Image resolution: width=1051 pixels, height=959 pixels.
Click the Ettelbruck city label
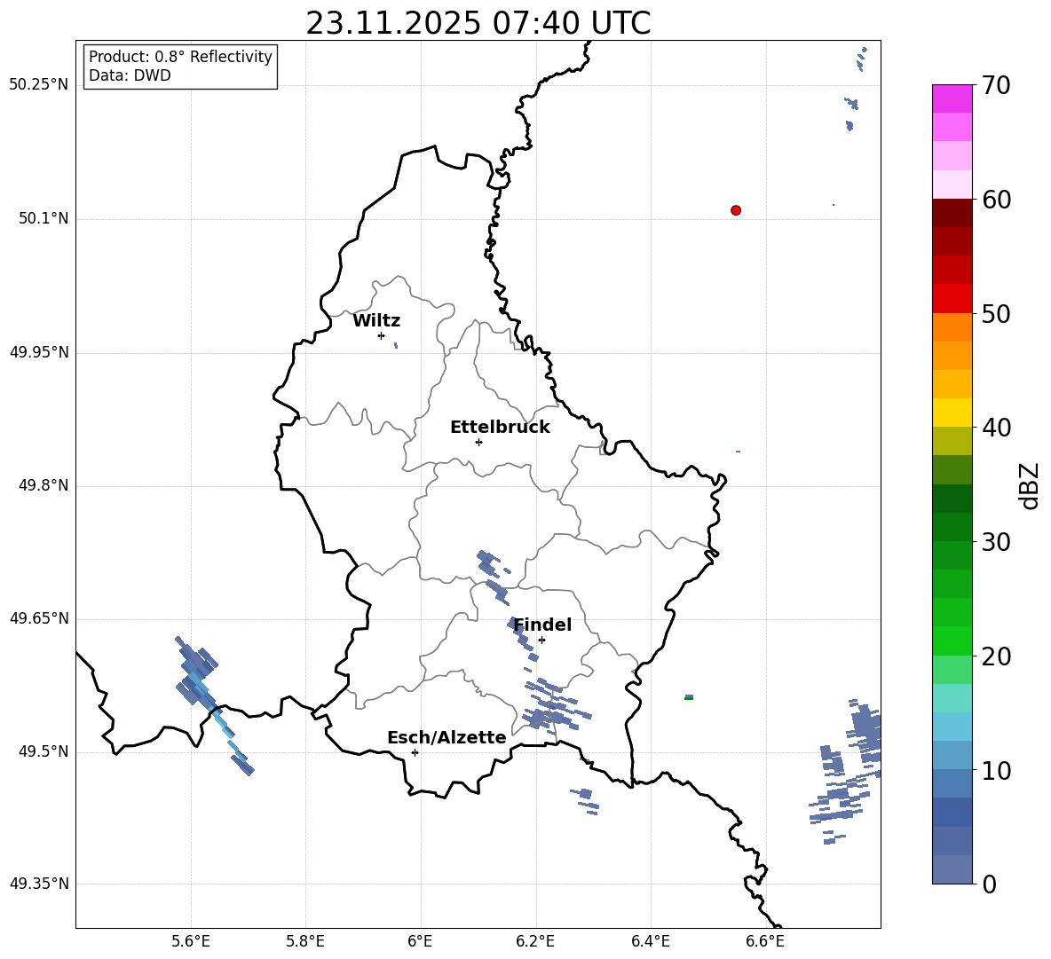click(500, 428)
